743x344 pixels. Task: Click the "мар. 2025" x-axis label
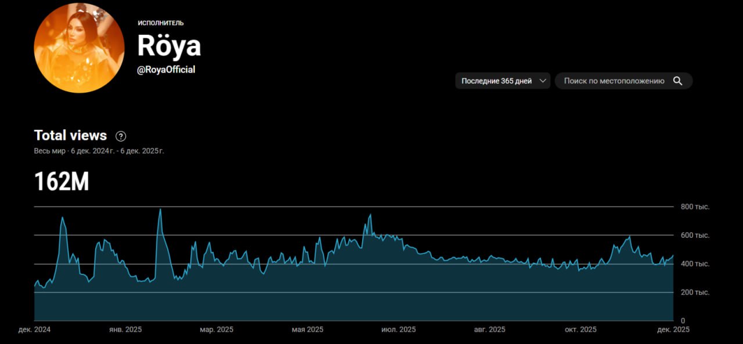217,329
